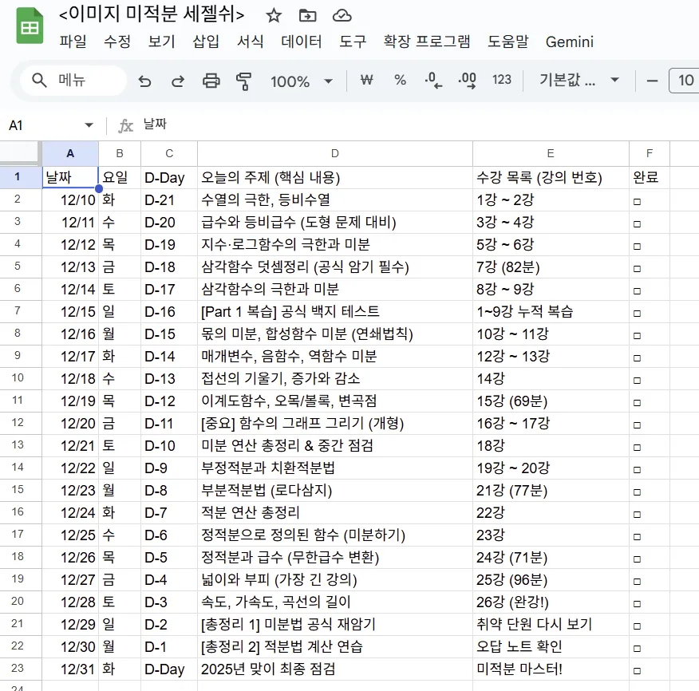The width and height of the screenshot is (699, 691).
Task: Open the 123 number format menu
Action: pos(502,80)
